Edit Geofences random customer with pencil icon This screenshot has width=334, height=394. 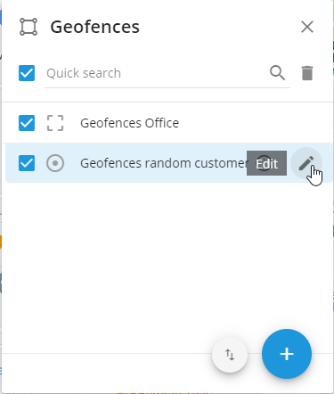(306, 163)
